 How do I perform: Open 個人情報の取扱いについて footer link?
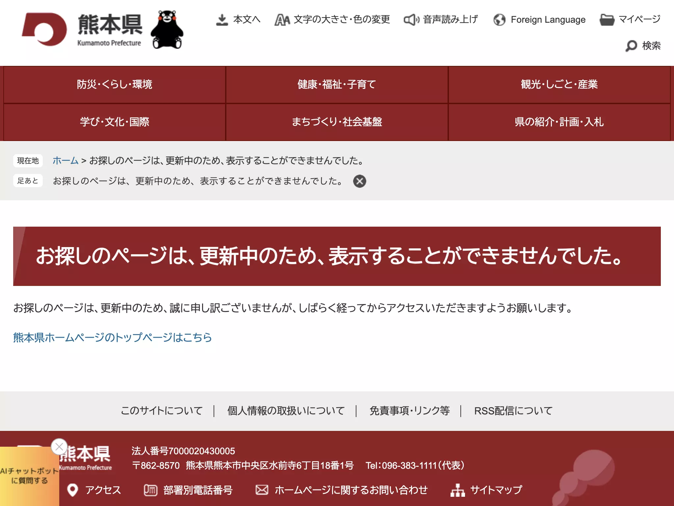[x=286, y=411]
